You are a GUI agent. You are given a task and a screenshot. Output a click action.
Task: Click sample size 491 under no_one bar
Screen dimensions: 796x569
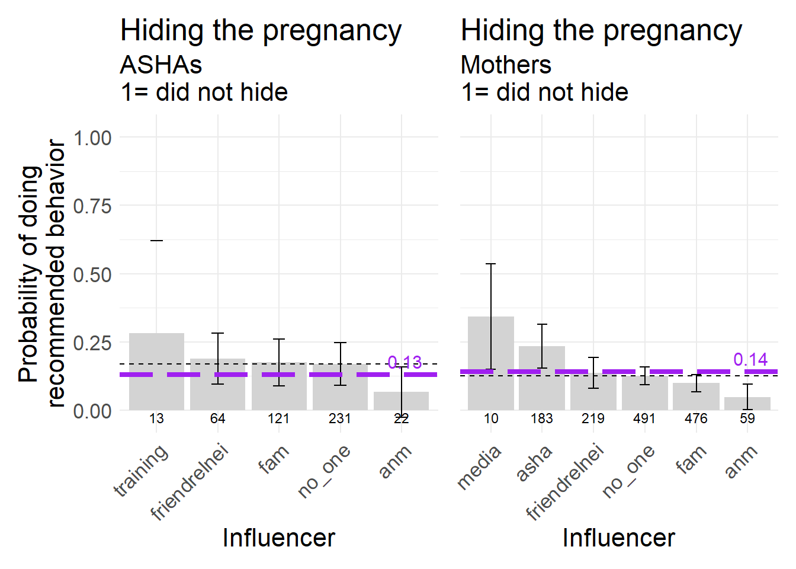[644, 418]
